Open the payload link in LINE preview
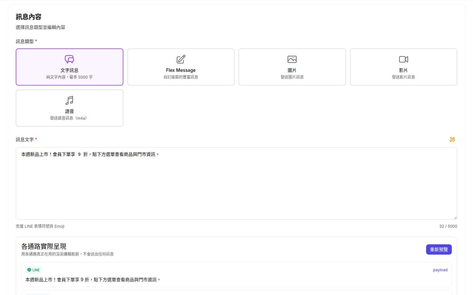Image resolution: width=473 pixels, height=295 pixels. coord(440,270)
